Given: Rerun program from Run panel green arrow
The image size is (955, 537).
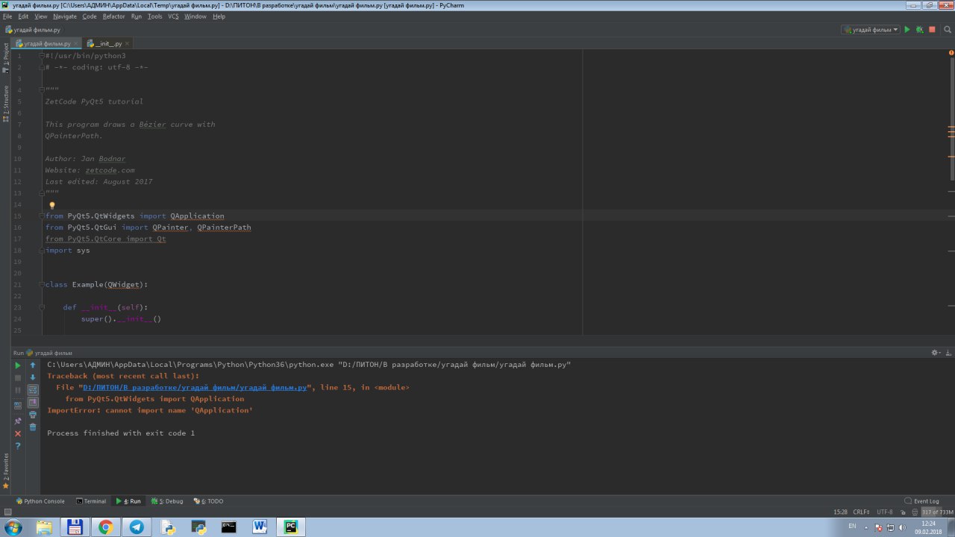Looking at the screenshot, I should coord(18,365).
